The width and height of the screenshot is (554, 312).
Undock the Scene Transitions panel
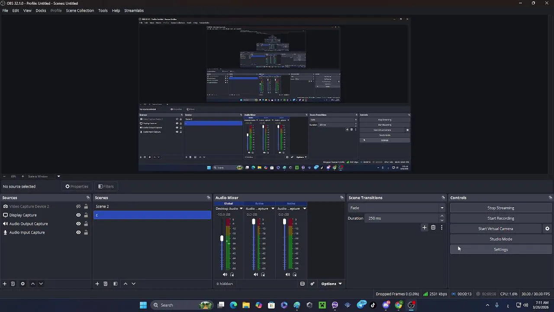point(443,198)
